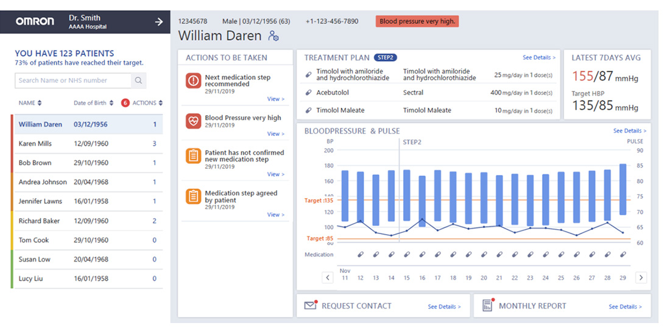Click the red medication step alert icon
Image resolution: width=670 pixels, height=334 pixels.
pyautogui.click(x=193, y=80)
